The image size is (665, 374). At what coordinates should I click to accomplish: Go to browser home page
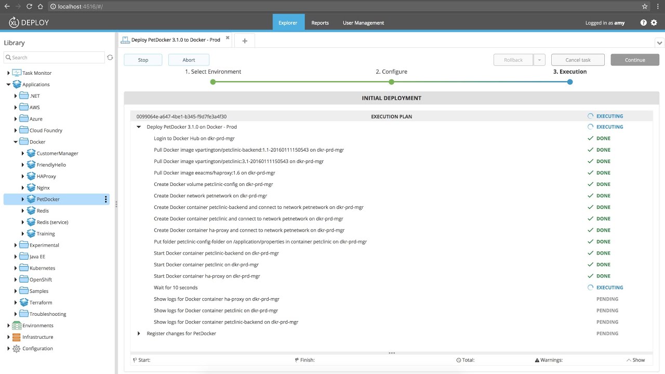point(40,6)
